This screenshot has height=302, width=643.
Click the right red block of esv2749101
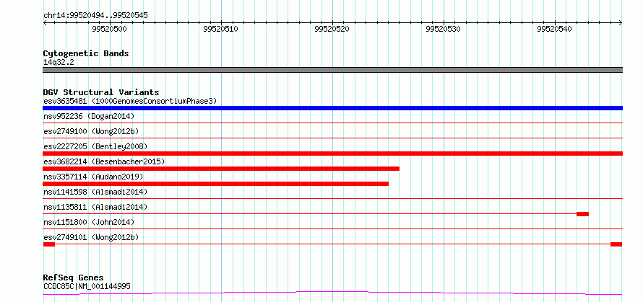coord(616,244)
